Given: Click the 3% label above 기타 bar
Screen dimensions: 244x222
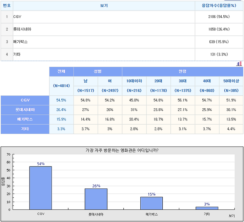Looking at the screenshot, I should [207, 204].
